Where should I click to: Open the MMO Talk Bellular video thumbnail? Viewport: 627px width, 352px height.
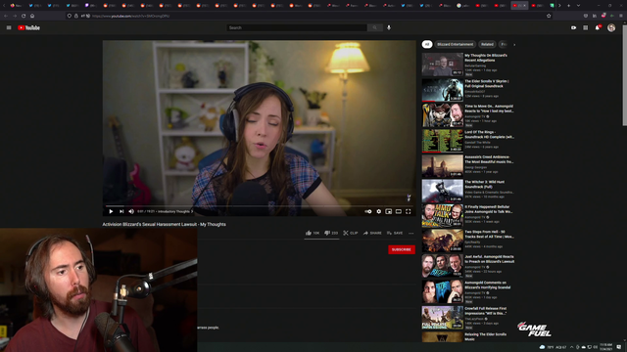click(442, 215)
